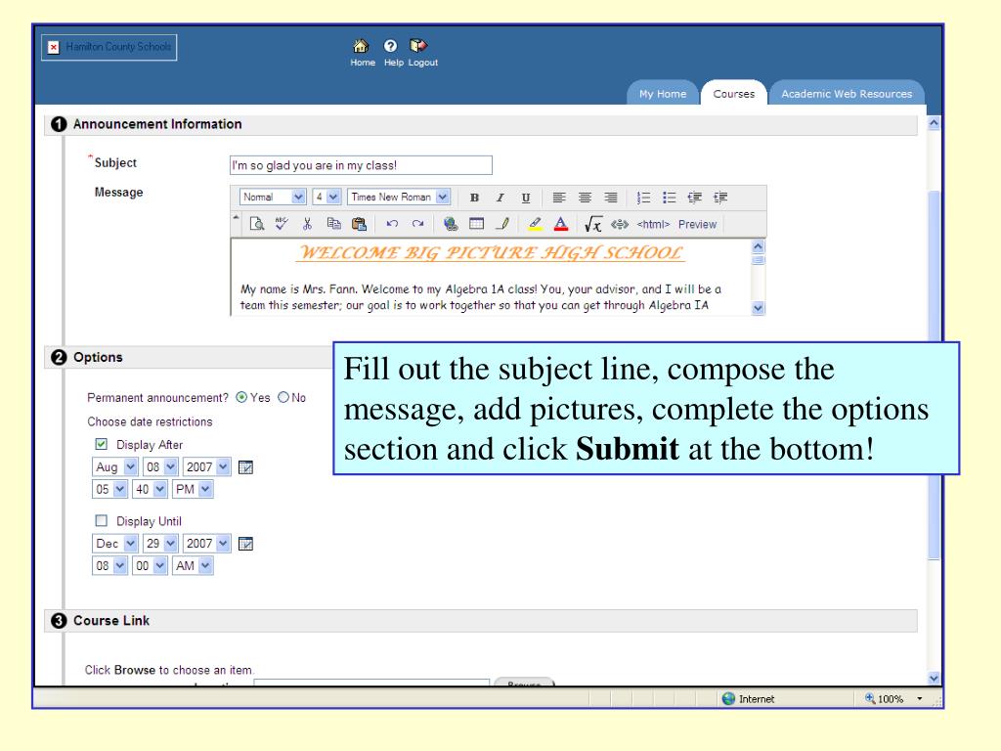Pick font text color
The image size is (1001, 751).
560,224
